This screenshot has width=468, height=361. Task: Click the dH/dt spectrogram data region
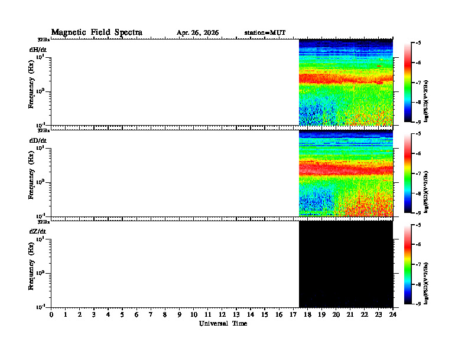click(x=346, y=82)
